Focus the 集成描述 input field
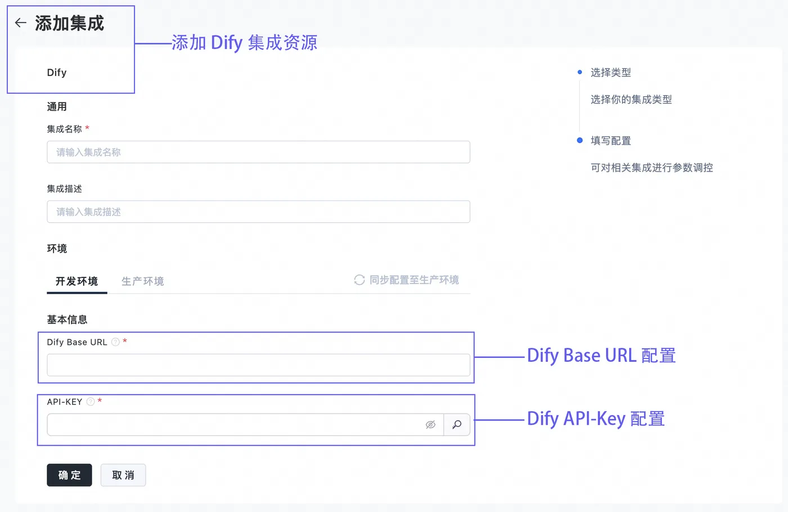Viewport: 788px width, 512px height. point(258,212)
